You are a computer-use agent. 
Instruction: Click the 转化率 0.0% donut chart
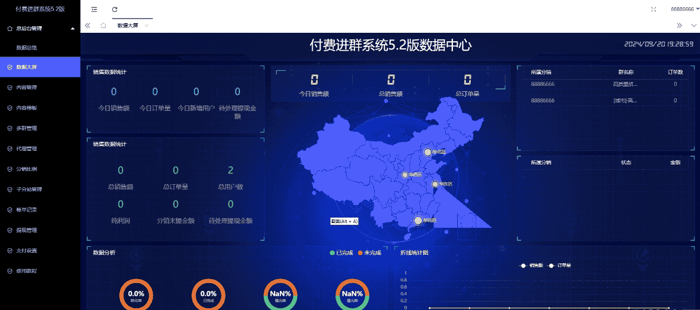[x=136, y=295]
